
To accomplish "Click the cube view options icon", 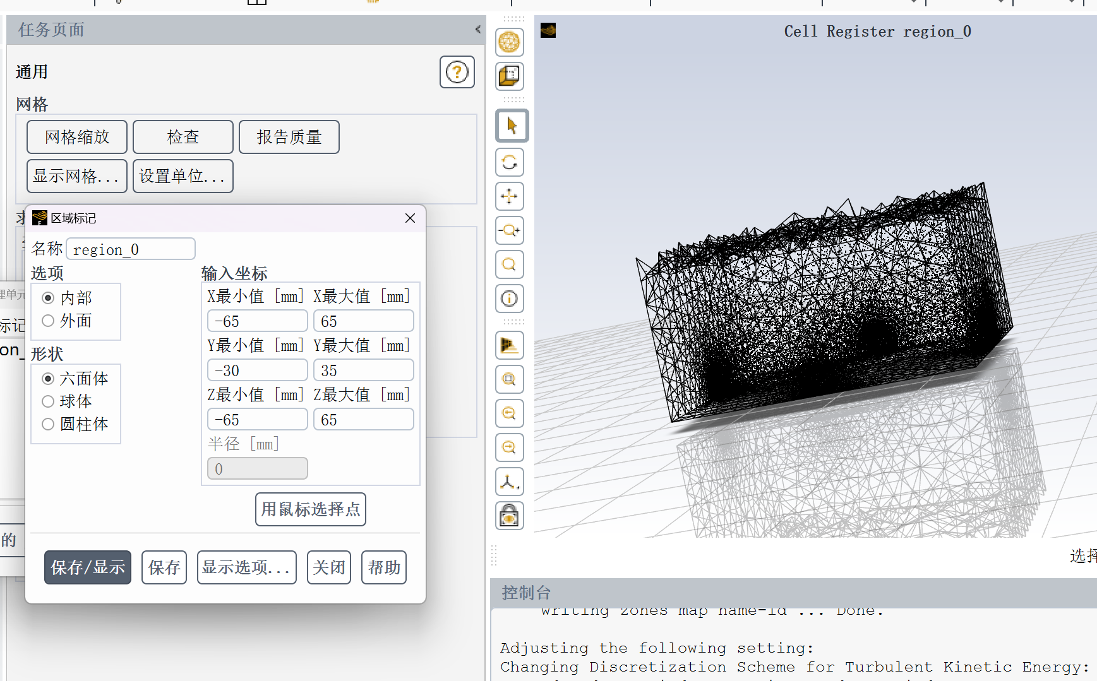I will point(509,76).
